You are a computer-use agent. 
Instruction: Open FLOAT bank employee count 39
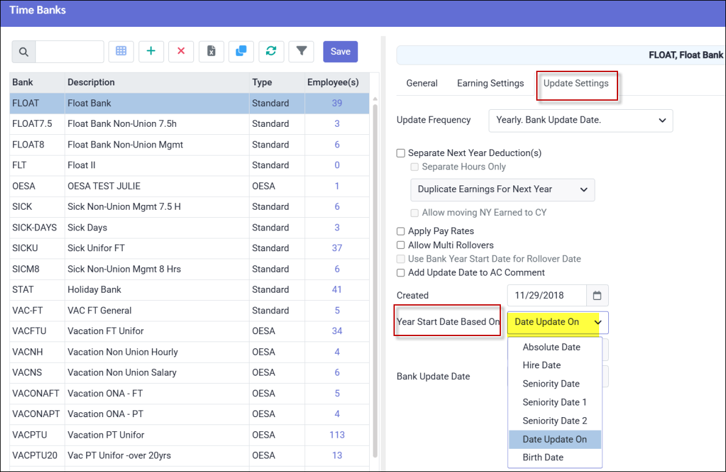(x=337, y=103)
